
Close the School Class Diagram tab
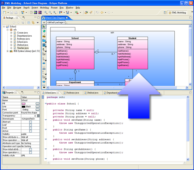(67, 18)
